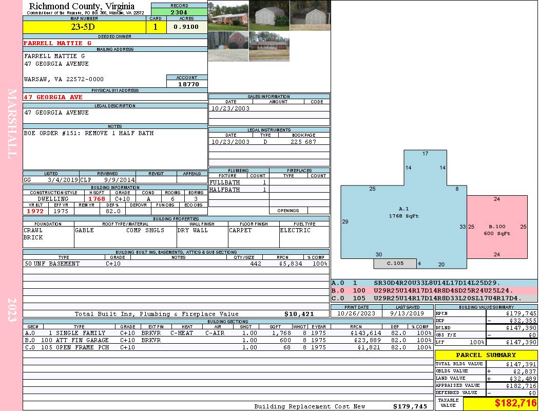Open the first brick house photo thumbnail
The height and width of the screenshot is (411, 539).
228,15
